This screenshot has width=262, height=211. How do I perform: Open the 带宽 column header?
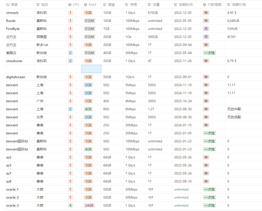[x=135, y=5]
